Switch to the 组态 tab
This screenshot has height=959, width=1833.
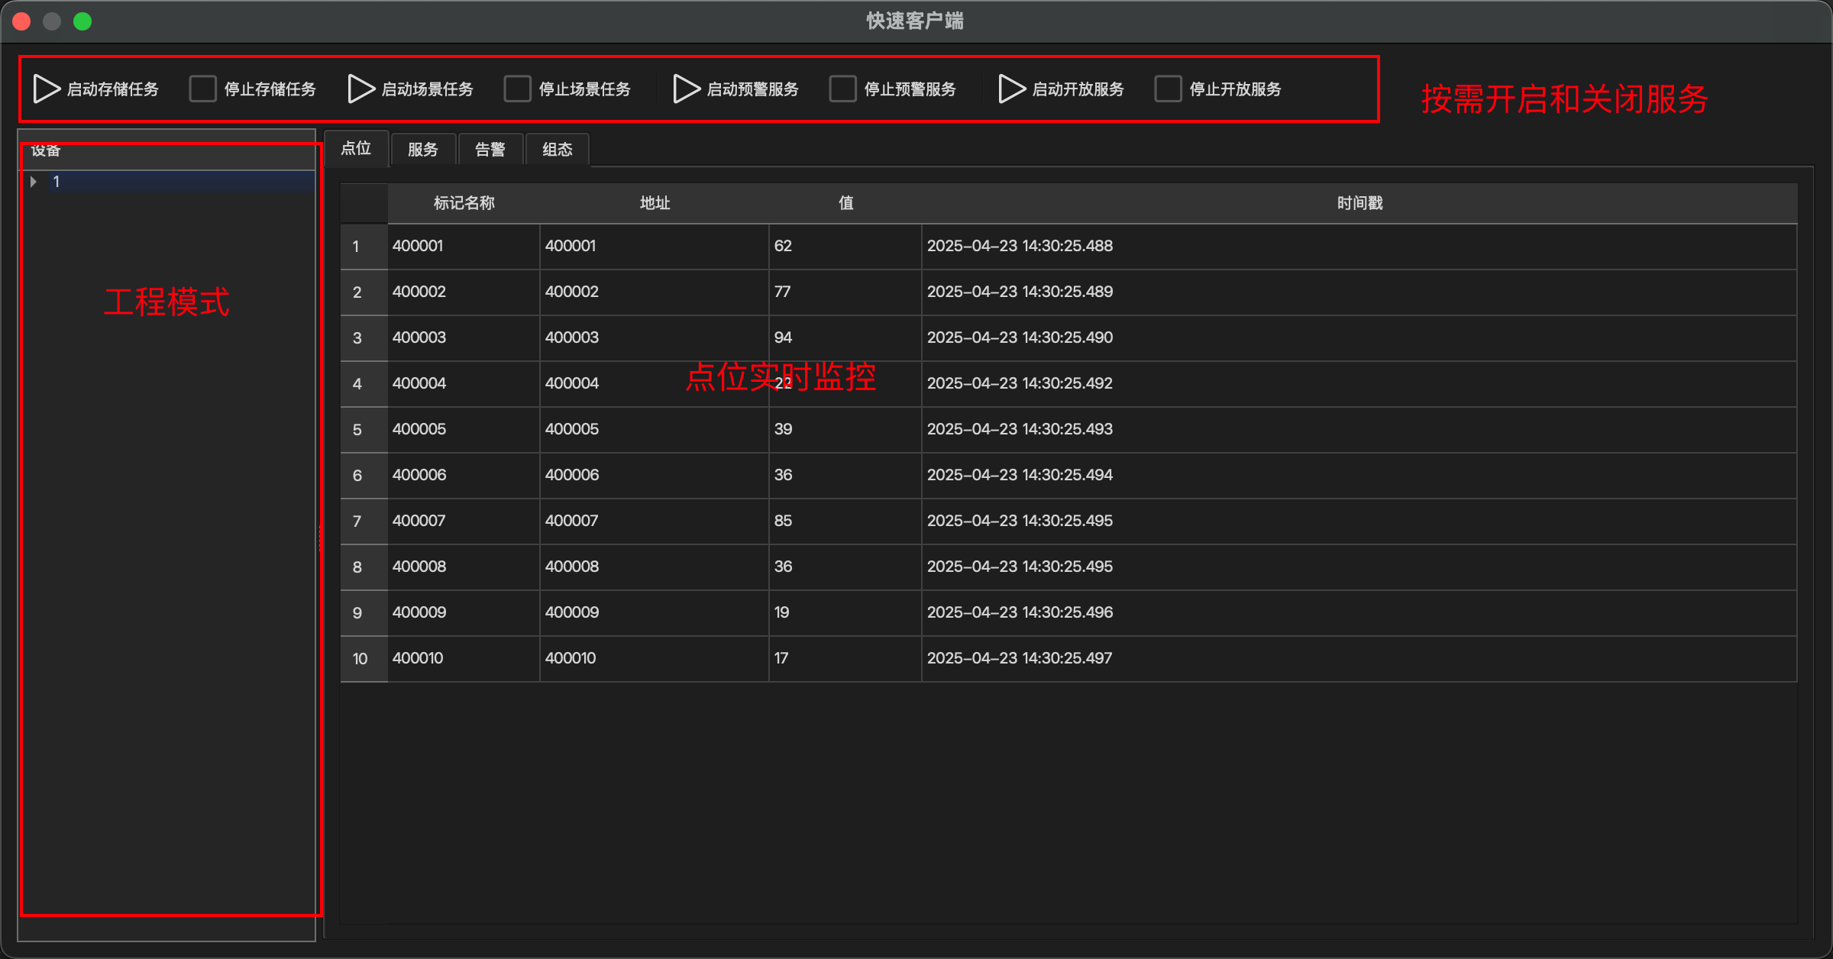(x=558, y=150)
